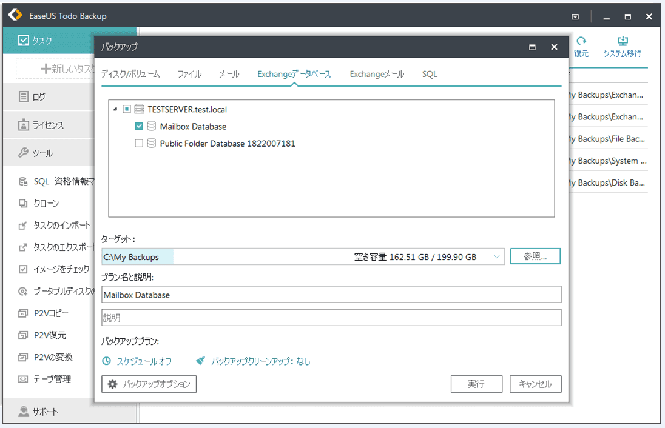Image resolution: width=665 pixels, height=428 pixels.
Task: Check Public Folder Database 1822007181 checkbox
Action: point(139,144)
